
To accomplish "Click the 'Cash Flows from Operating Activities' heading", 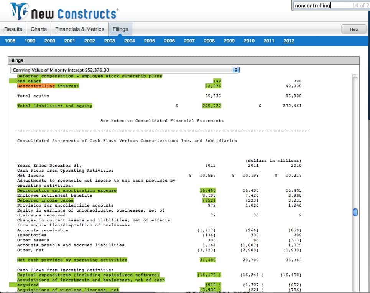I will click(x=65, y=171).
